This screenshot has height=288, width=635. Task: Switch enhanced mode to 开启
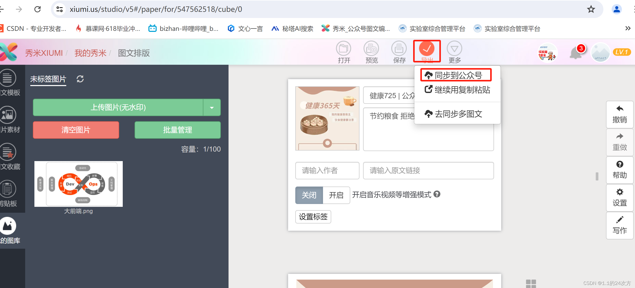coord(336,195)
